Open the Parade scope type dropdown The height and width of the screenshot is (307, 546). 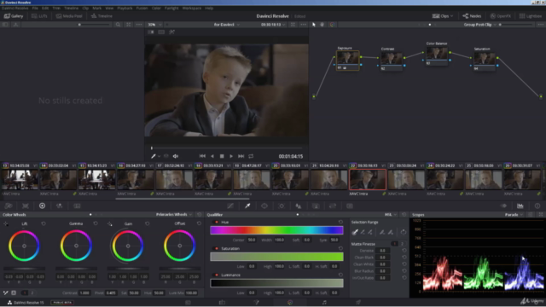tap(514, 215)
